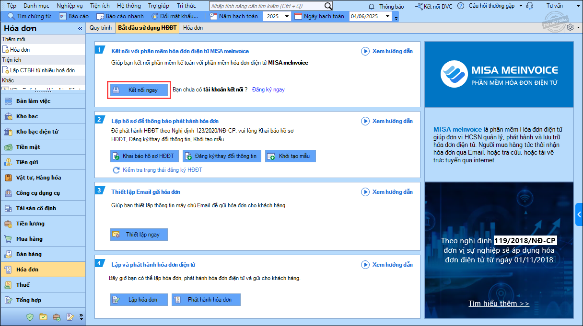
Task: Click the Phát hành hóa đơn button
Action: click(206, 300)
